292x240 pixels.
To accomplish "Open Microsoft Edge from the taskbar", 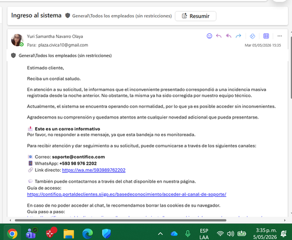I will tap(88, 234).
